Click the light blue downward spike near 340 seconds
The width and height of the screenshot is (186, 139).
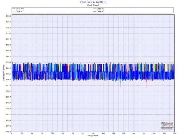tap(120, 83)
